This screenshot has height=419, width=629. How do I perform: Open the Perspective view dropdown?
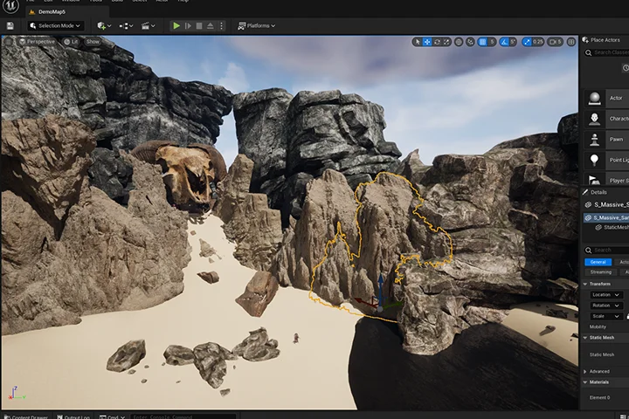[x=37, y=42]
